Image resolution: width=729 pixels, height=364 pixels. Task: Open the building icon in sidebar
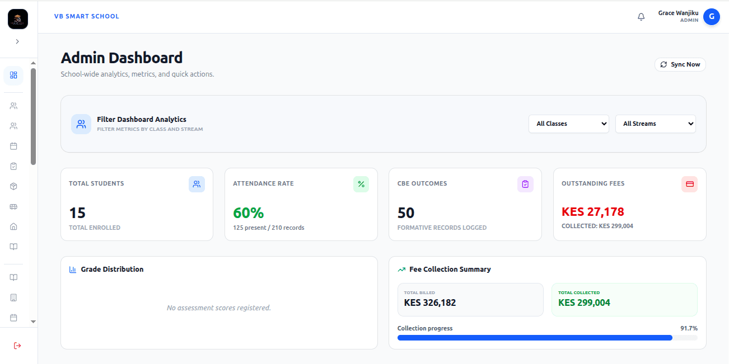point(13,297)
